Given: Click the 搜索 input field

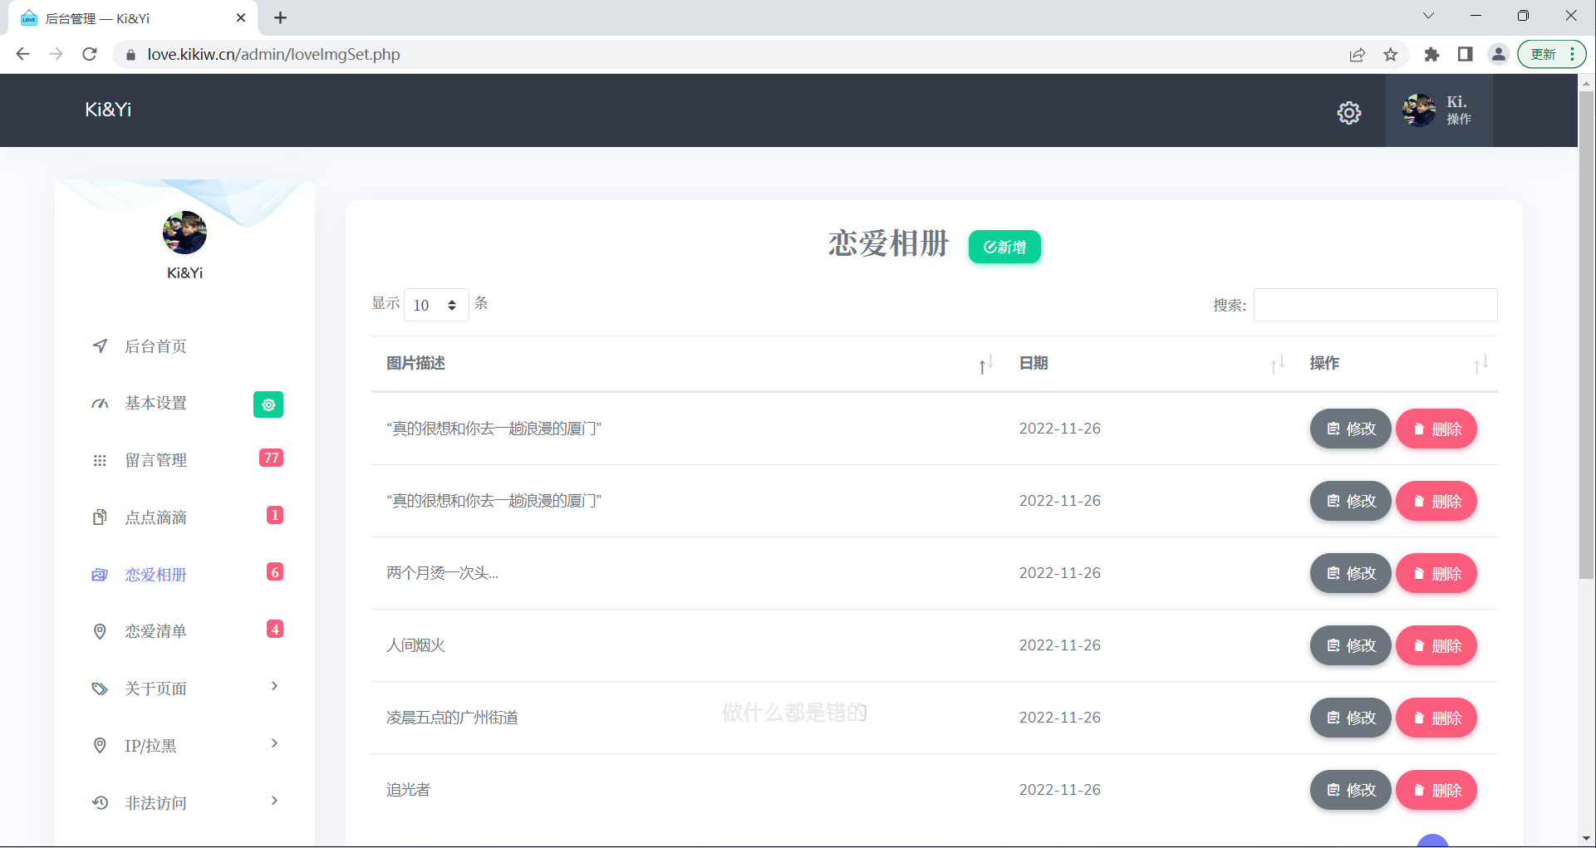Looking at the screenshot, I should pos(1375,305).
